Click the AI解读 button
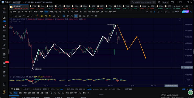 (x=185, y=12)
